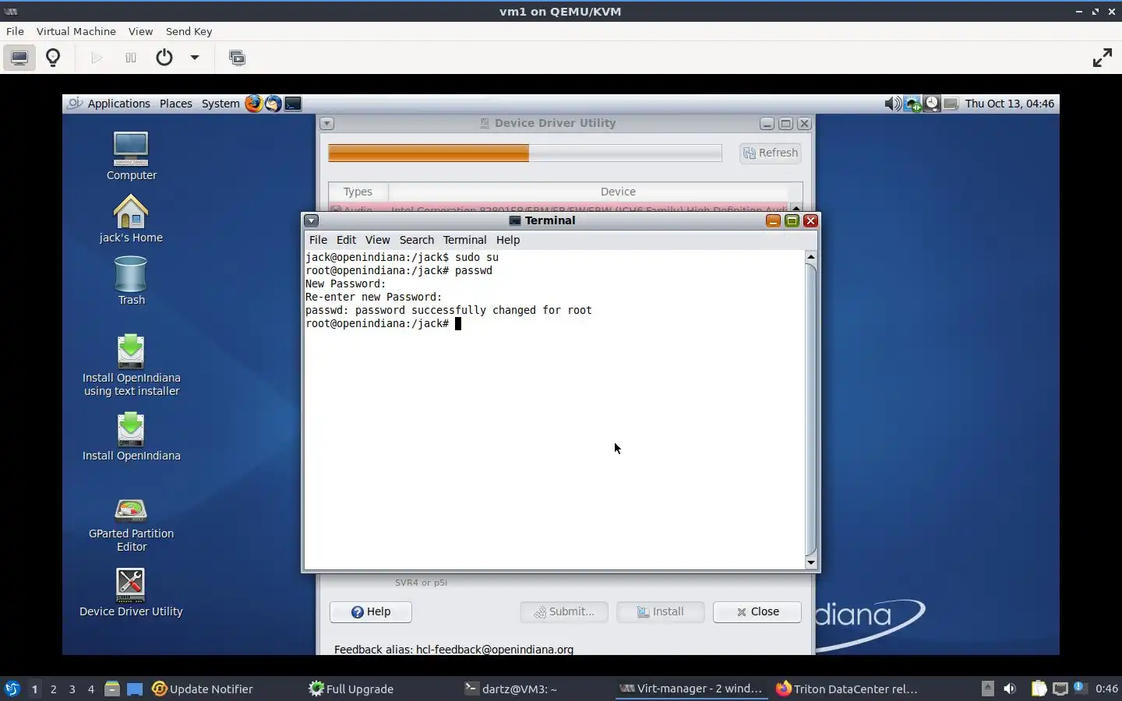Screen dimensions: 1122x701
Task: Show virtual hardware details lightbulb
Action: point(53,58)
